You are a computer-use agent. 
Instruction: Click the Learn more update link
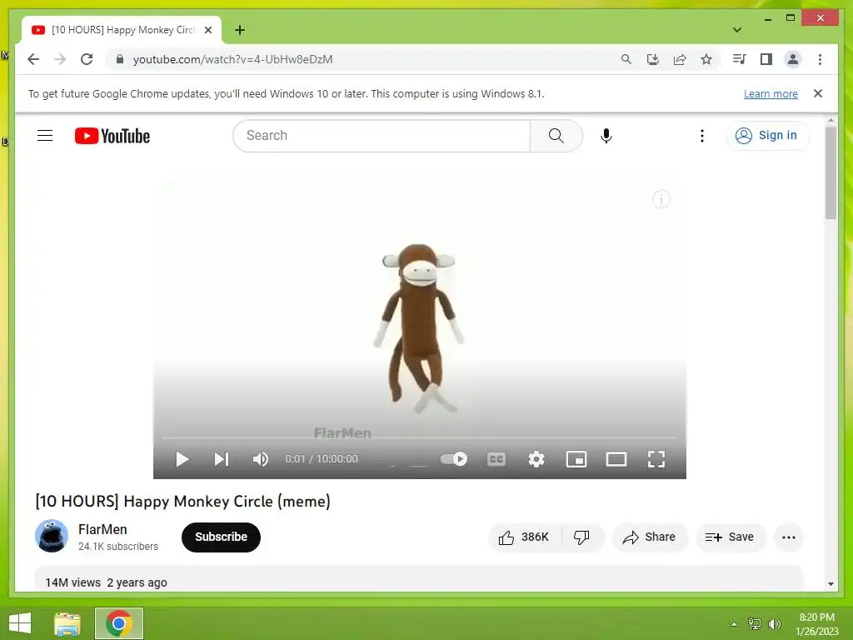tap(771, 93)
